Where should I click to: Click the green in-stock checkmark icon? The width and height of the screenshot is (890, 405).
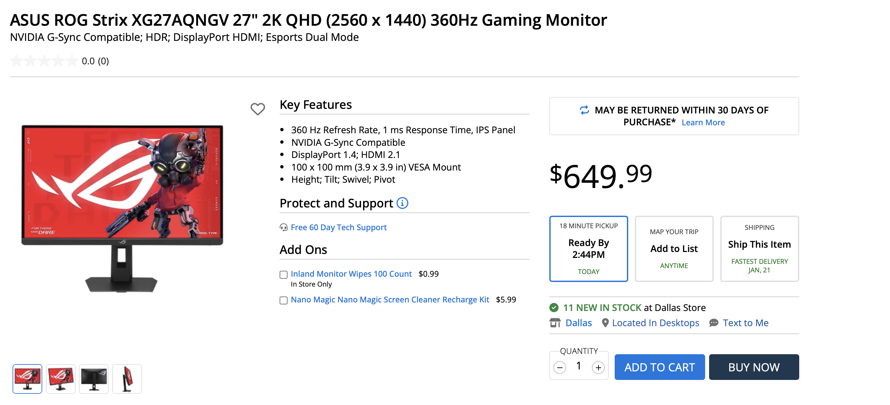[x=554, y=307]
